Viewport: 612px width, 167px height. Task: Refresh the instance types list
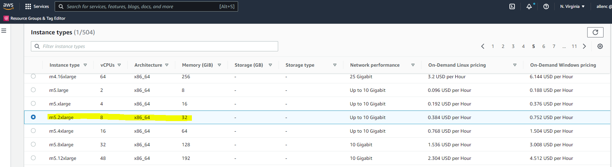pyautogui.click(x=595, y=32)
